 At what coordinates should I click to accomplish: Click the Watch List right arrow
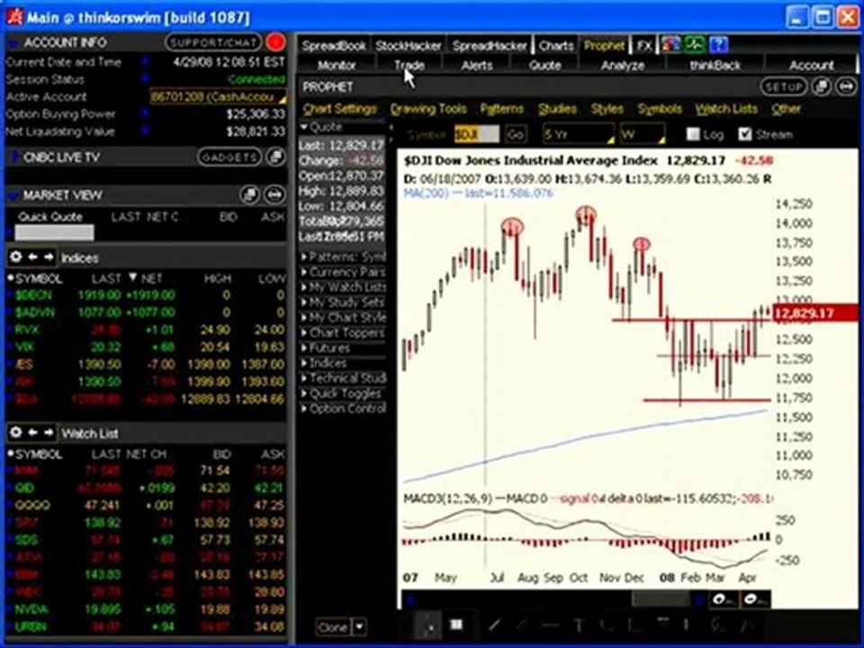(49, 433)
